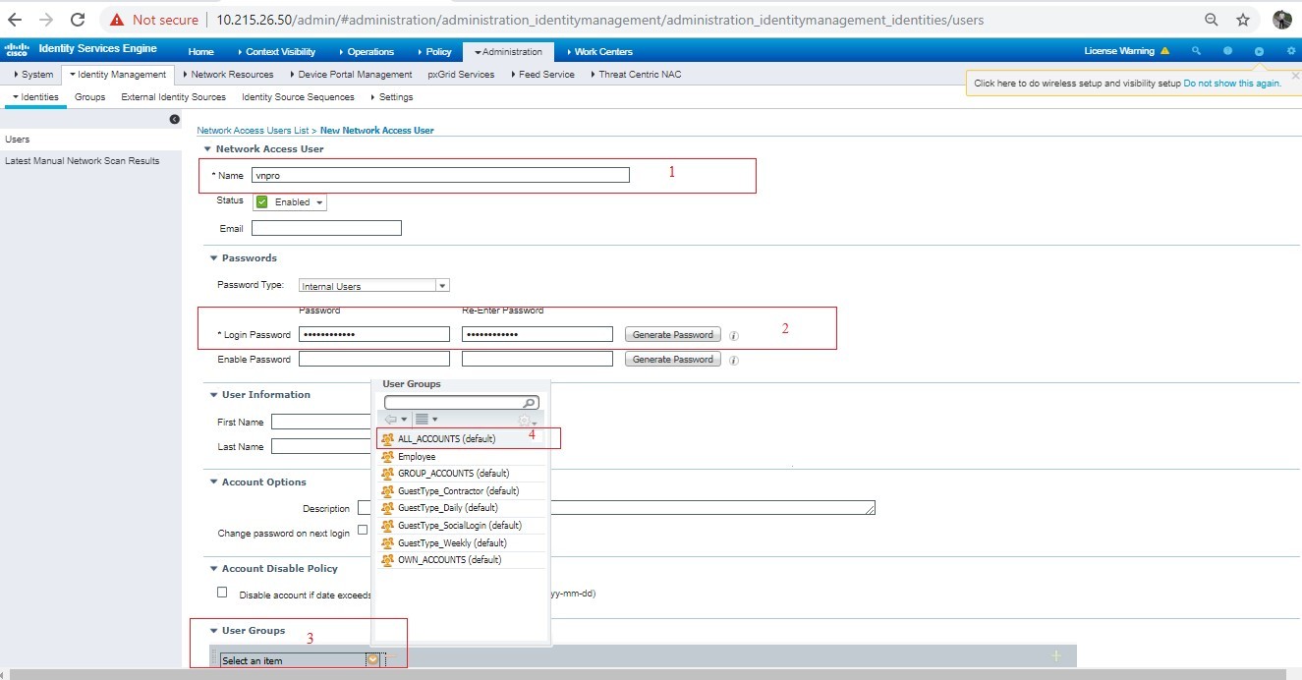The width and height of the screenshot is (1302, 680).
Task: Open the Home menu
Action: 200,52
